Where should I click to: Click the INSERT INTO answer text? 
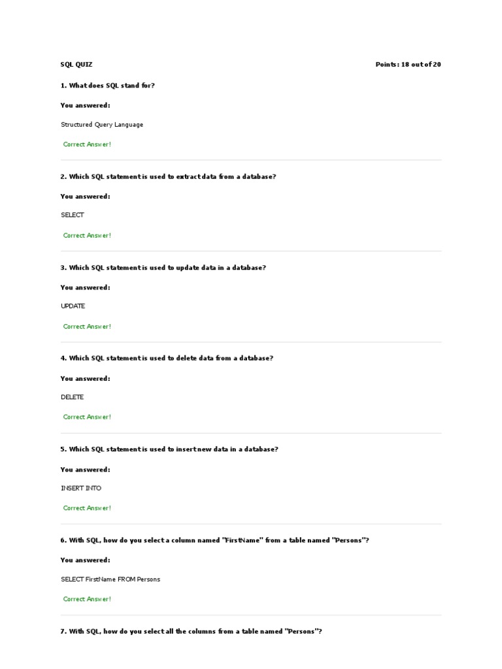(81, 488)
